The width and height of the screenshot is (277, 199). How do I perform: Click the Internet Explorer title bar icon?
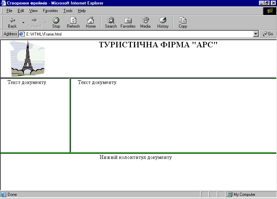pos(3,3)
